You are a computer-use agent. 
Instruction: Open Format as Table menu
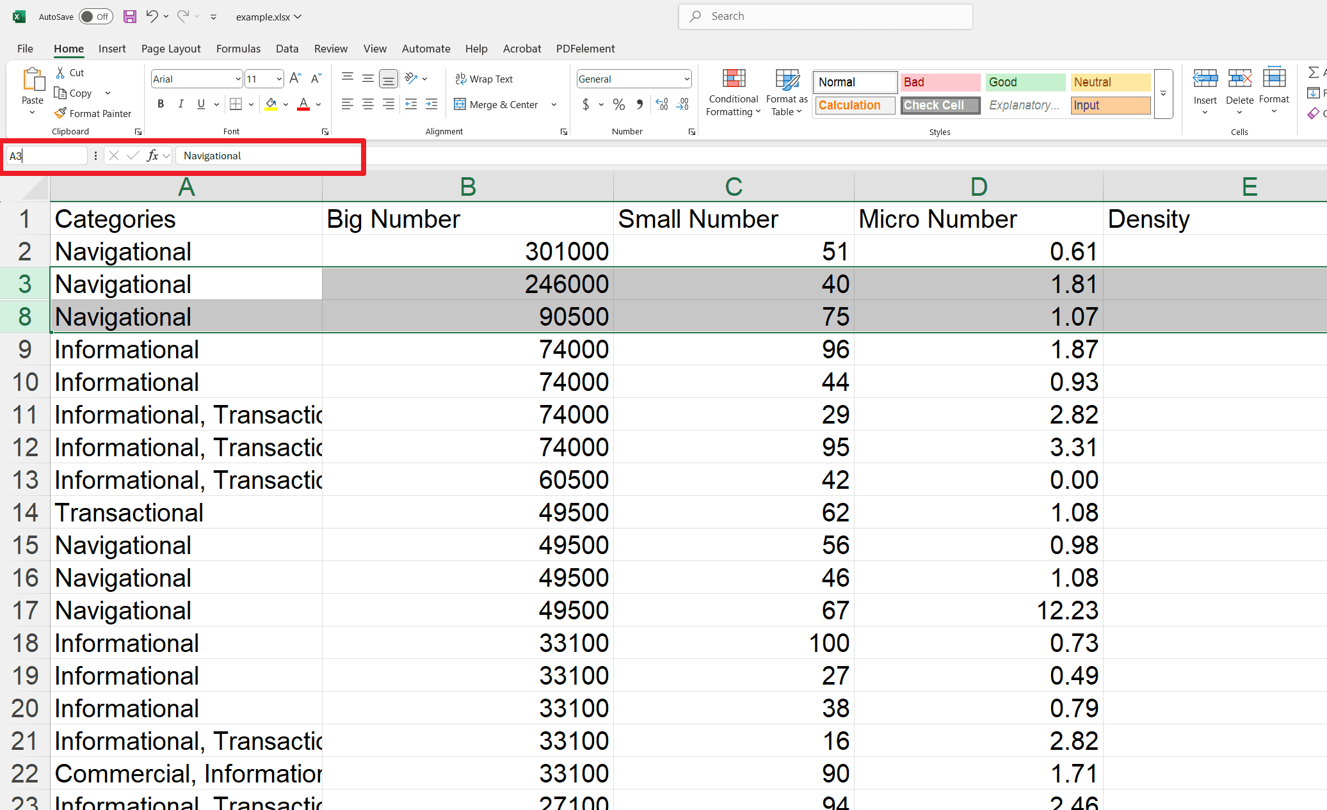787,93
